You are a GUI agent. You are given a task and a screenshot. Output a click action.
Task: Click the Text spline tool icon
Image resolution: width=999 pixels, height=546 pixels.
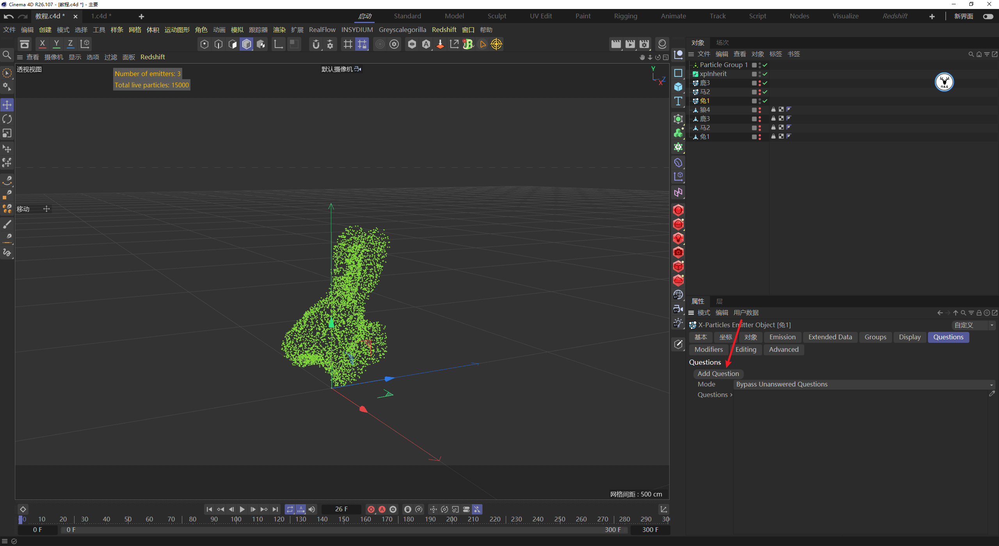pyautogui.click(x=678, y=101)
